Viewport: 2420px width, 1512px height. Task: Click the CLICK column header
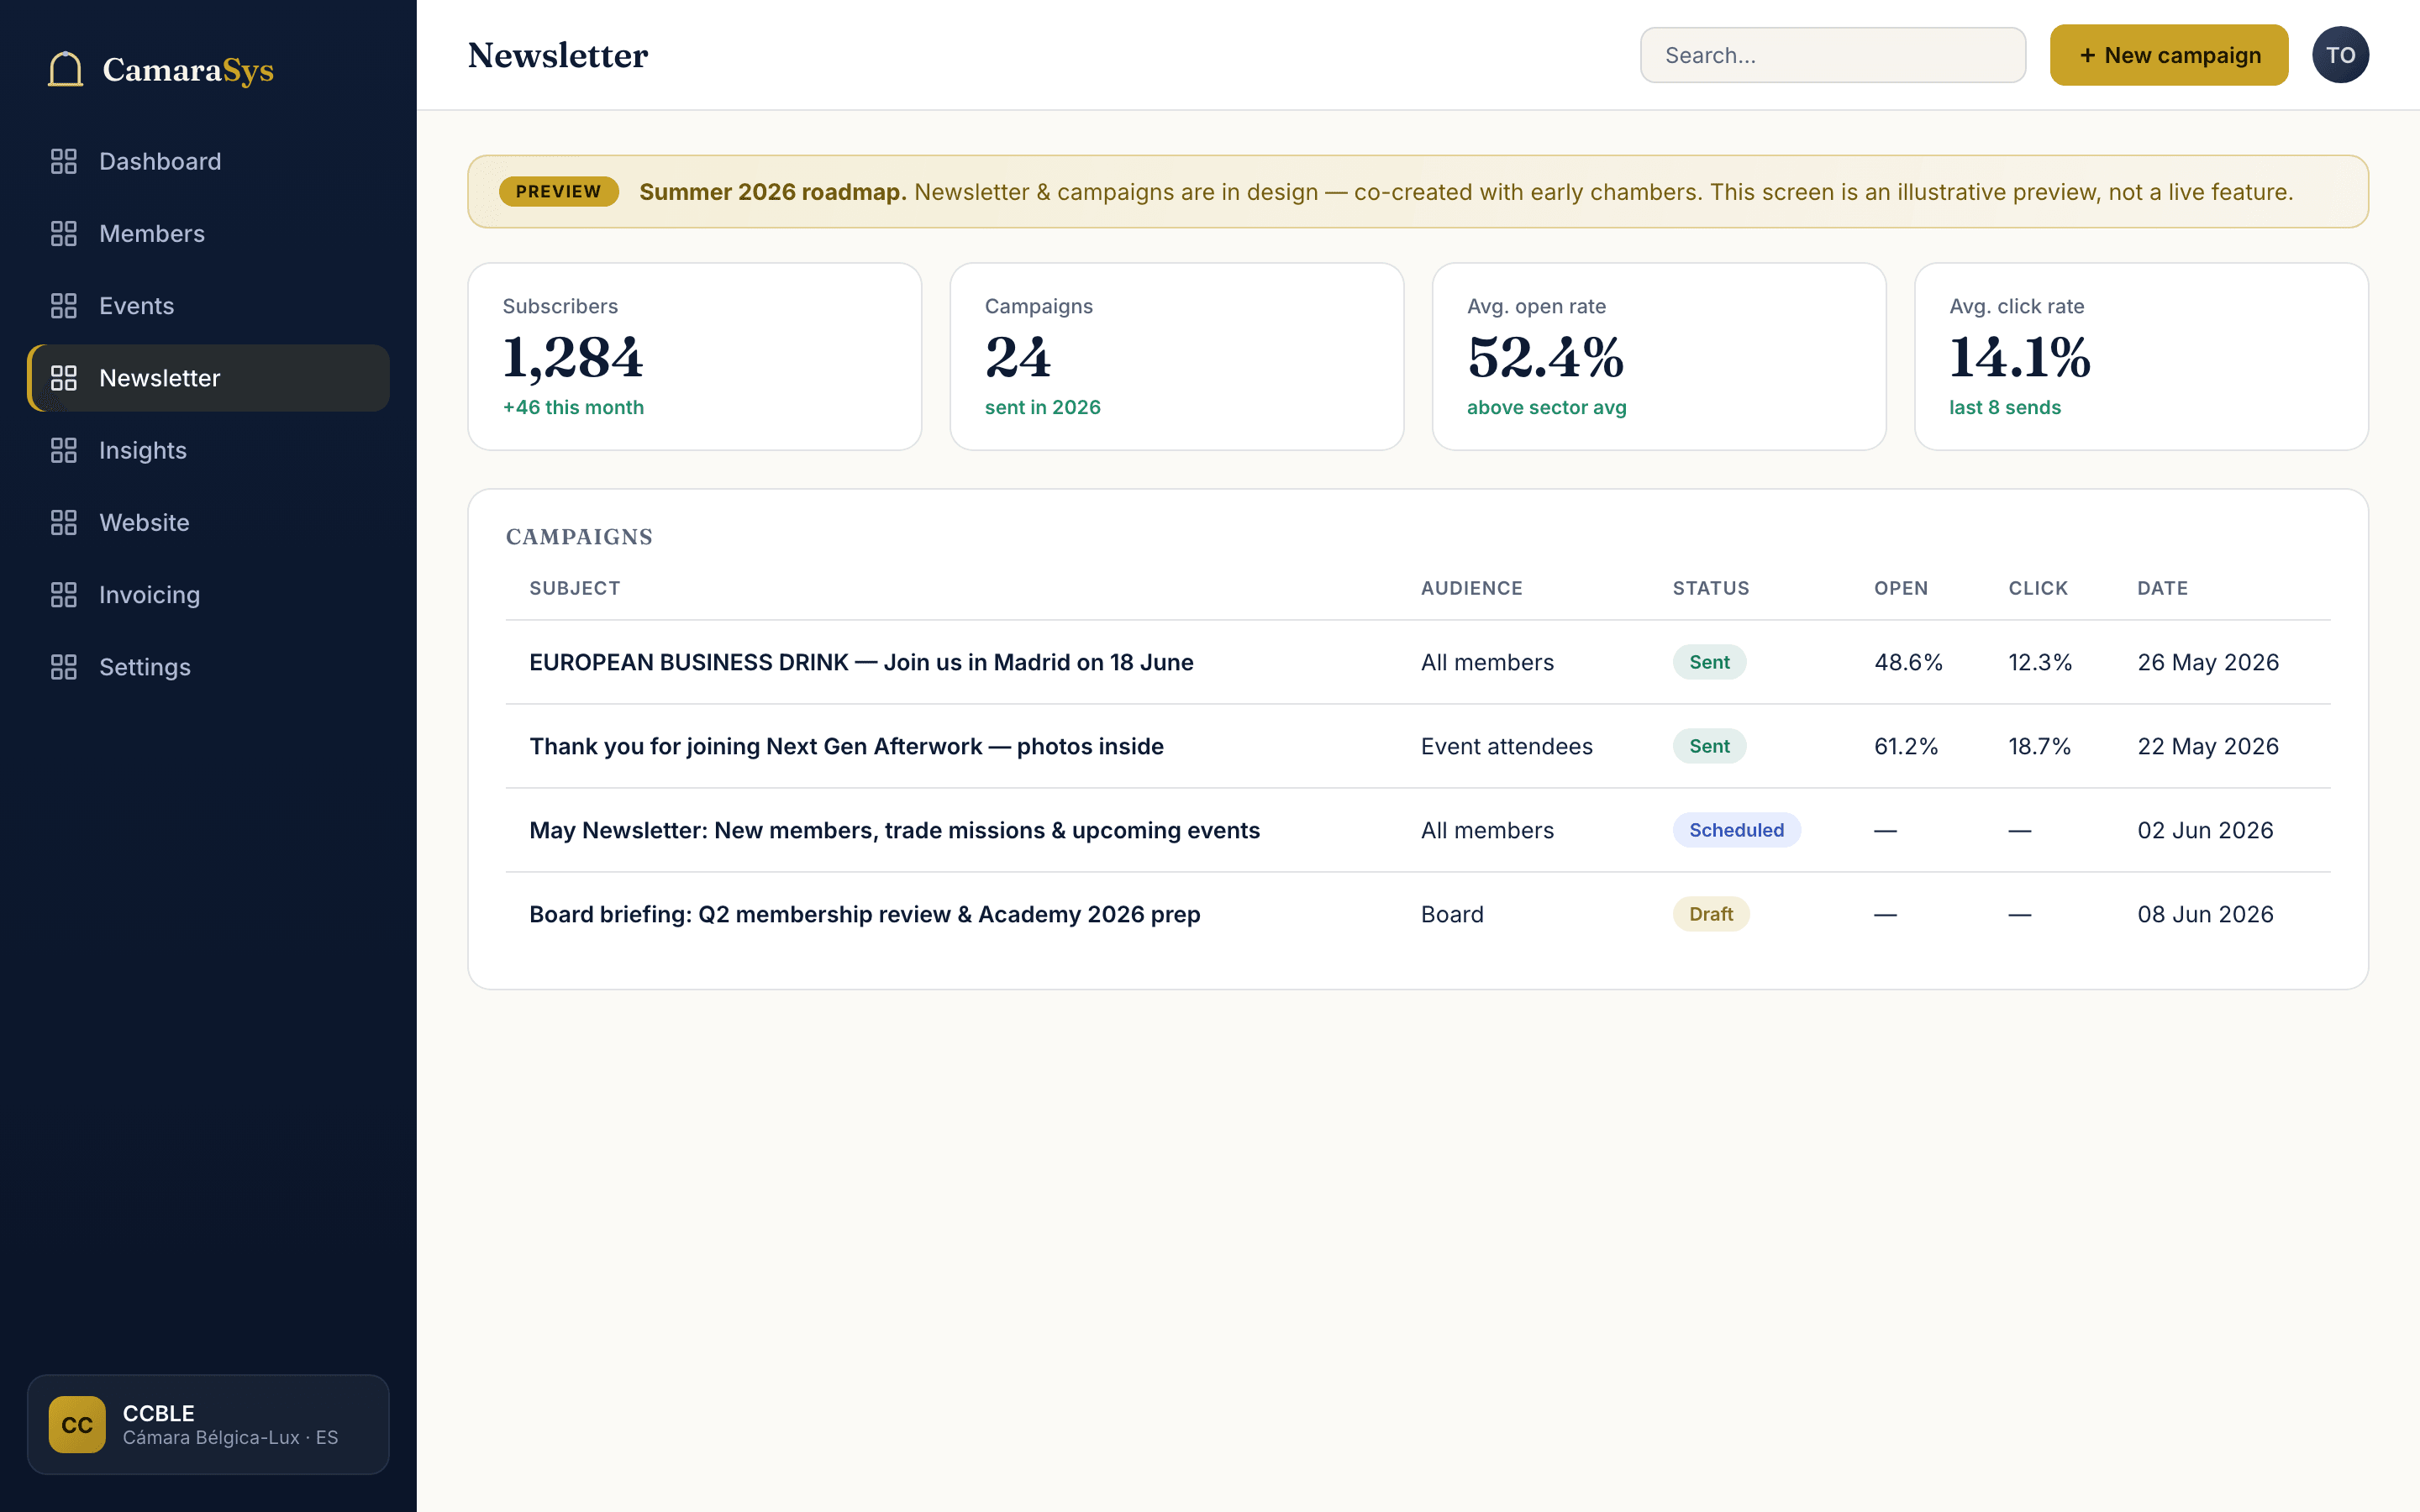click(x=2038, y=588)
